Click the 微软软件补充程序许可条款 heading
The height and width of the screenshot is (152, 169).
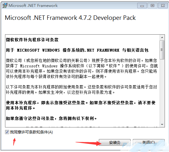pyautogui.click(x=32, y=40)
